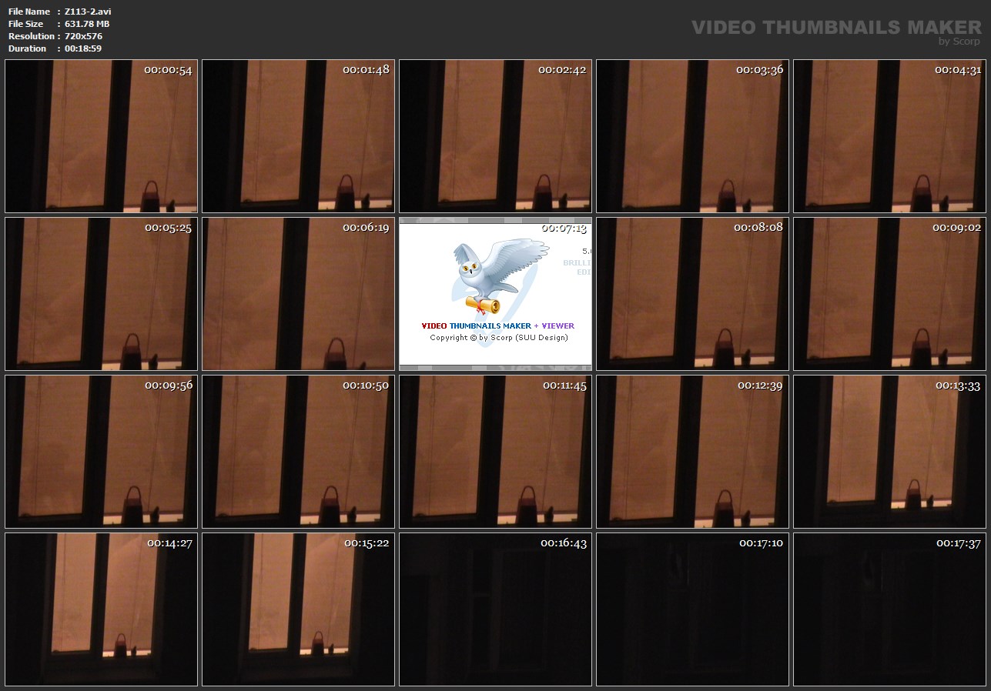Viewport: 991px width, 691px height.
Task: Click the 00:07:13 timestamp label
Action: coord(564,228)
